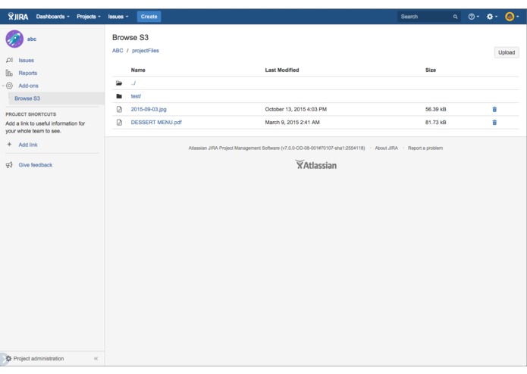The image size is (527, 374).
Task: Open the Give feedback link
Action: pos(36,165)
